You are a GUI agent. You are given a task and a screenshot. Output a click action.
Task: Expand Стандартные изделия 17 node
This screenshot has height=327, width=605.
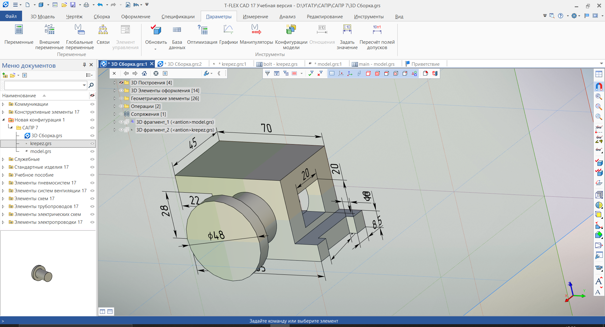pos(3,167)
